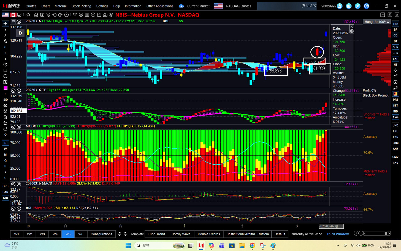Click the save floppy disk icon

[99, 15]
